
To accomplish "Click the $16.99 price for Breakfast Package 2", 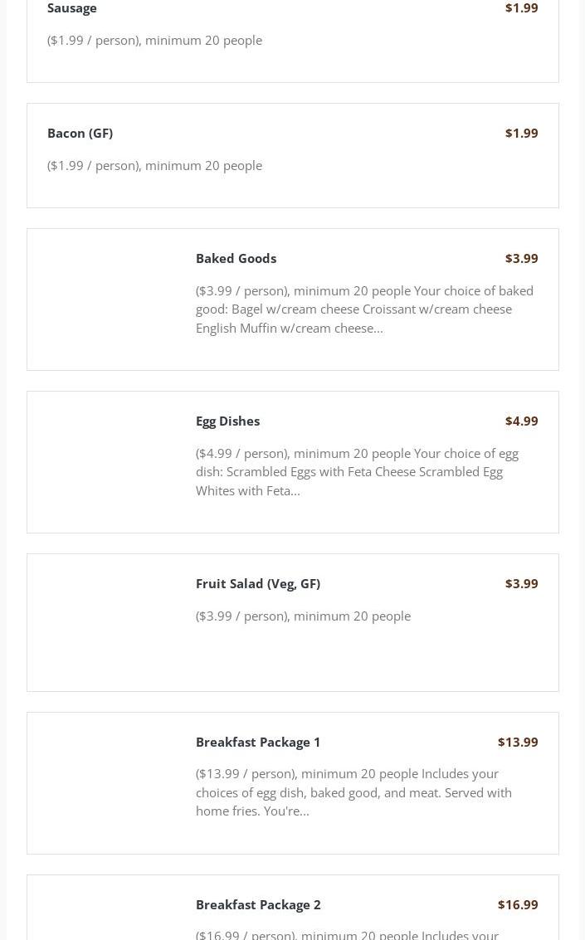I will (517, 904).
